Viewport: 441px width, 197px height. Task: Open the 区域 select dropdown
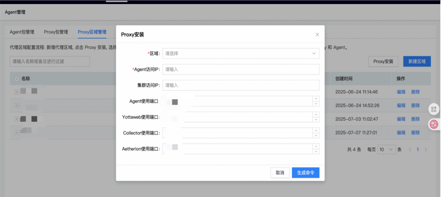coord(241,53)
